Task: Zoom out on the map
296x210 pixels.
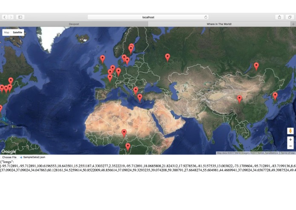Action: (290, 146)
